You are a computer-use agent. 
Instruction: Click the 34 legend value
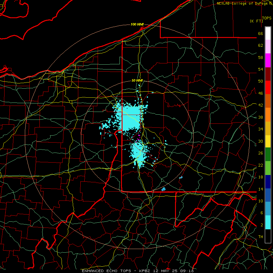261,129
